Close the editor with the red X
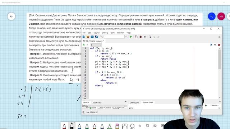Viewport: 230px width, 129px height. point(219,45)
